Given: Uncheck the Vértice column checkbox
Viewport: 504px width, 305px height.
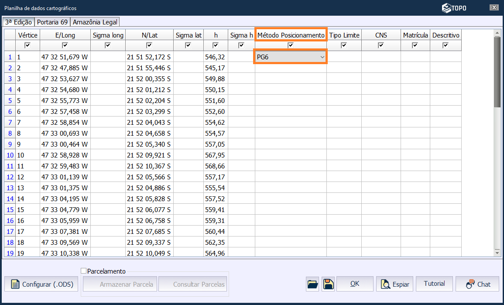Looking at the screenshot, I should click(x=28, y=45).
